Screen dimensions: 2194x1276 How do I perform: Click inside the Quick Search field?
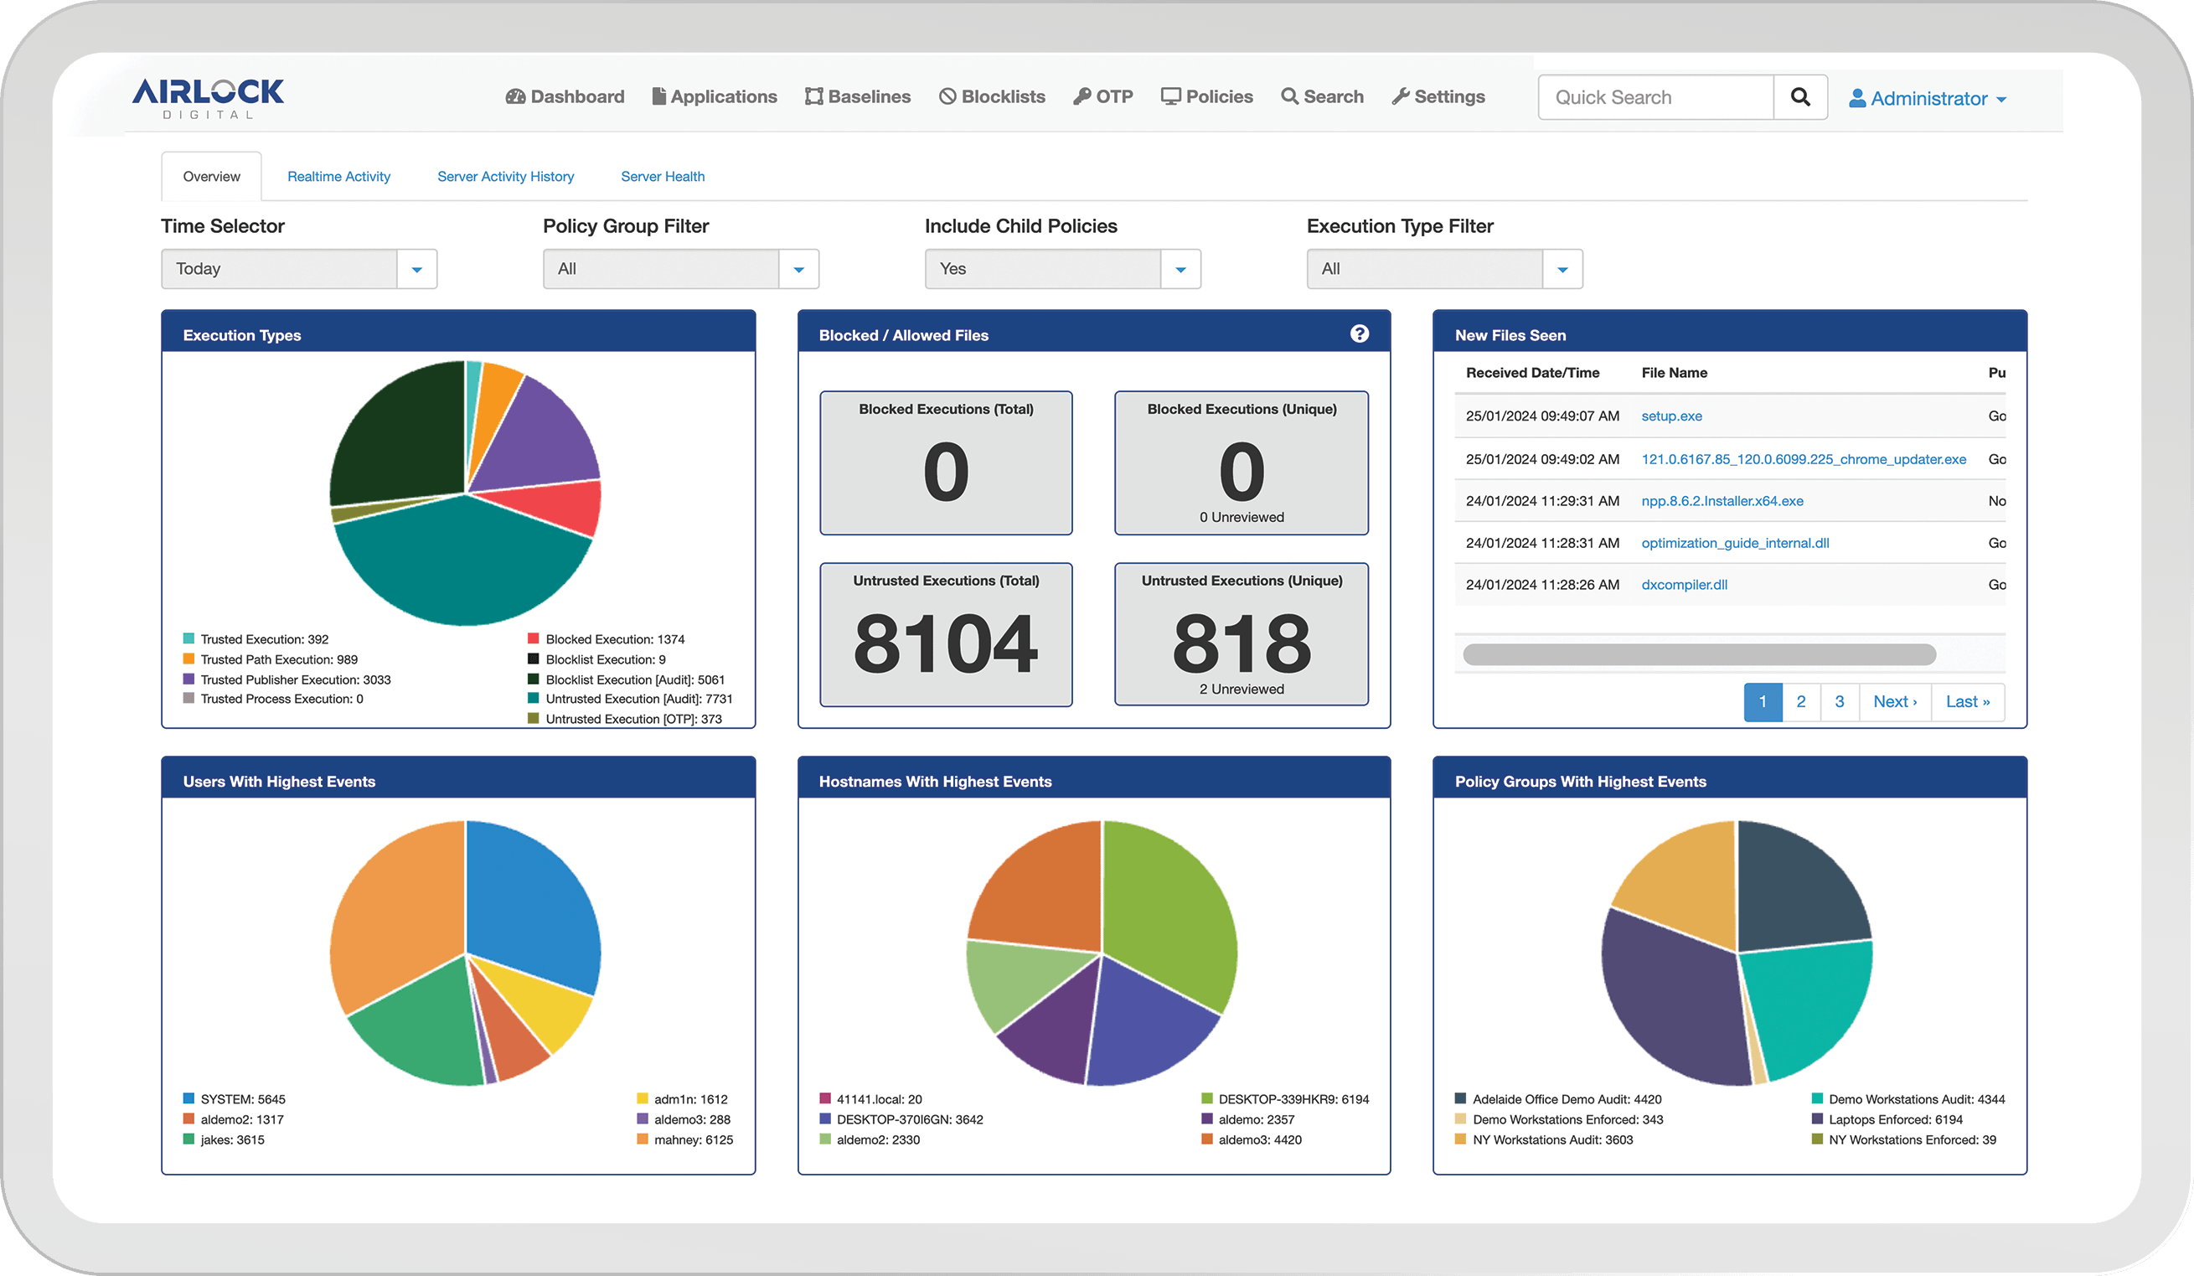tap(1655, 96)
